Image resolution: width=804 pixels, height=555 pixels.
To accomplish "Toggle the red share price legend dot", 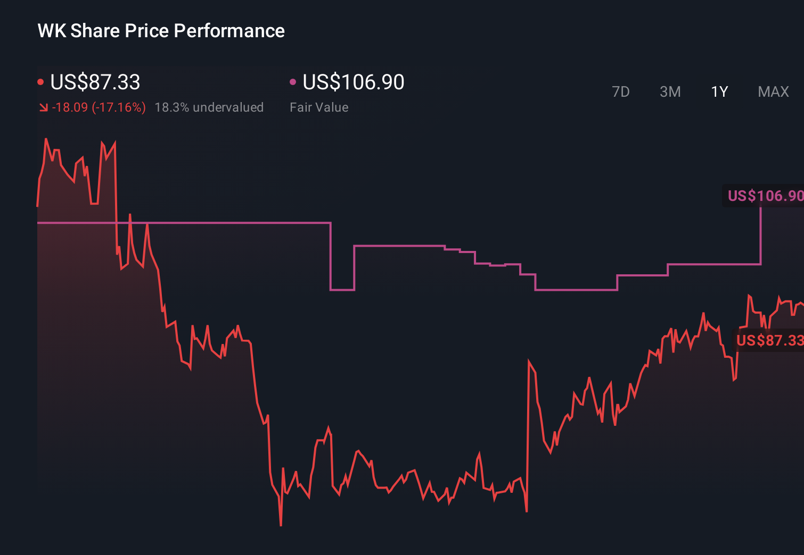I will [40, 81].
